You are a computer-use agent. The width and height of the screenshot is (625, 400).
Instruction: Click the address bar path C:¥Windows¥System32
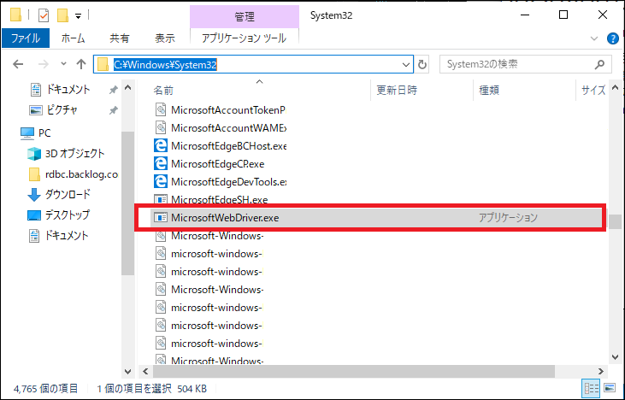165,65
